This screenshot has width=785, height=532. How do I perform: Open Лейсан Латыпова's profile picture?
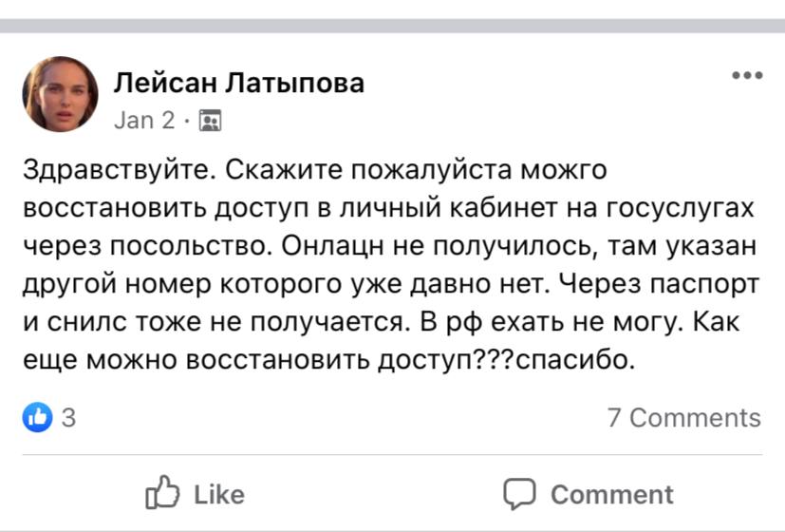pyautogui.click(x=60, y=93)
